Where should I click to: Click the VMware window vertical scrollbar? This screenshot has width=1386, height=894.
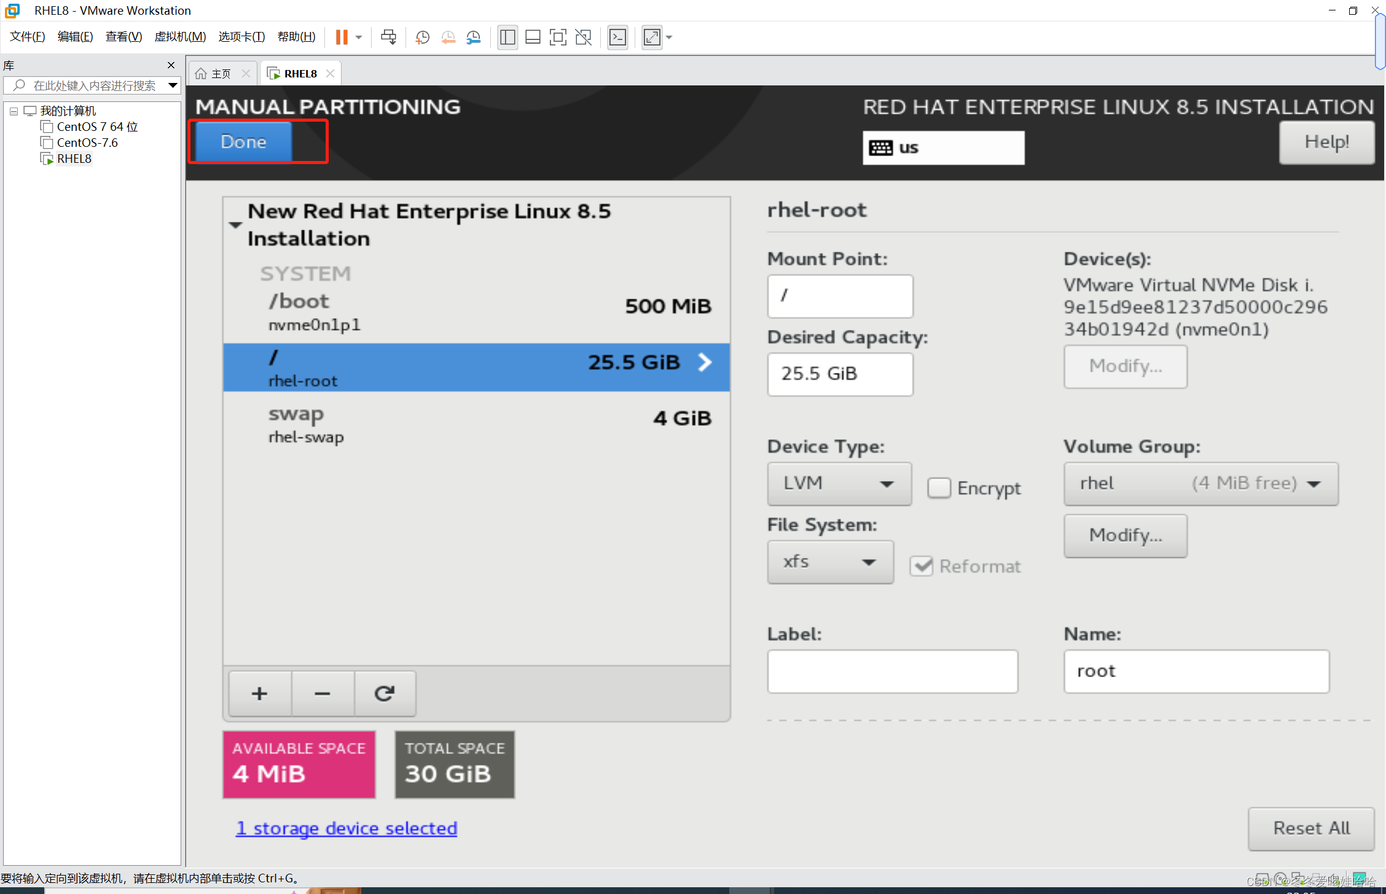[1380, 41]
